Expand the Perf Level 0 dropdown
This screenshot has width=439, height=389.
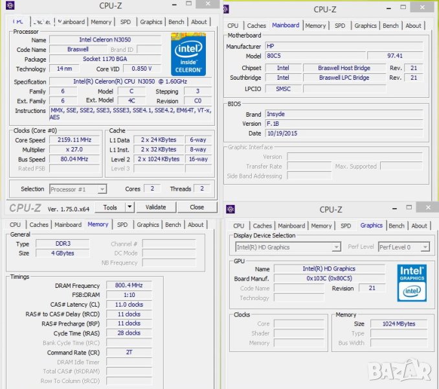coord(425,247)
